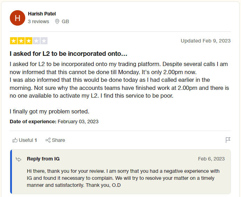
Task: Click the red H avatar circle
Action: (18, 18)
